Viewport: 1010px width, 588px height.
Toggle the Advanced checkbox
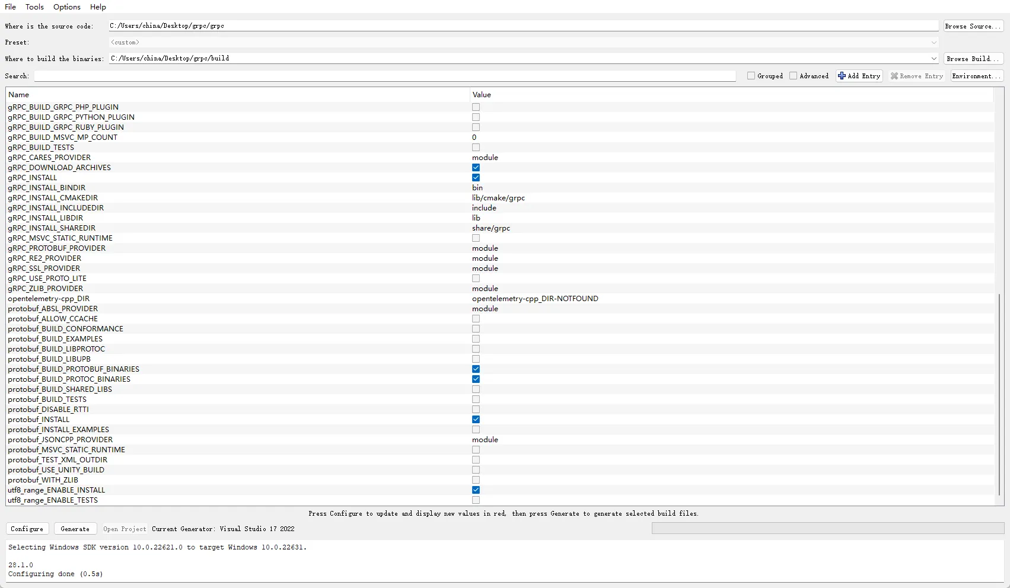pos(793,76)
